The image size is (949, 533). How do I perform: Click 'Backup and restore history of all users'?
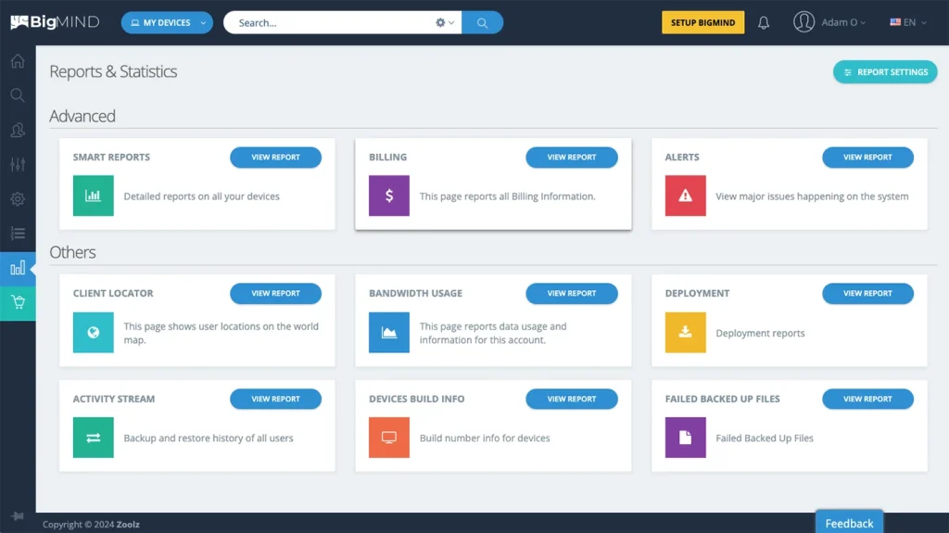[209, 438]
